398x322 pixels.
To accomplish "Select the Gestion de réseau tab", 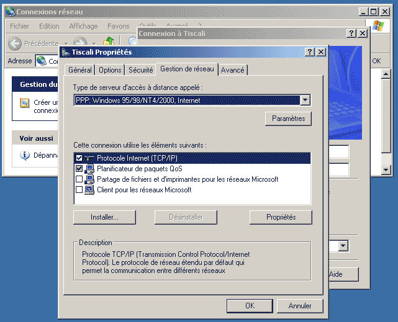I will tap(187, 69).
